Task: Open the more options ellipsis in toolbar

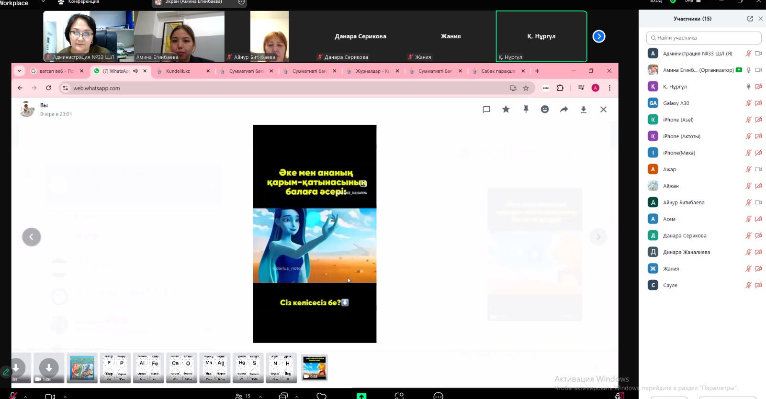Action: (x=438, y=396)
